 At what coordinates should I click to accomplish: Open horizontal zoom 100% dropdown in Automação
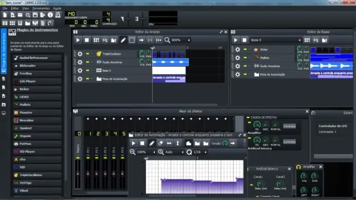(x=154, y=152)
